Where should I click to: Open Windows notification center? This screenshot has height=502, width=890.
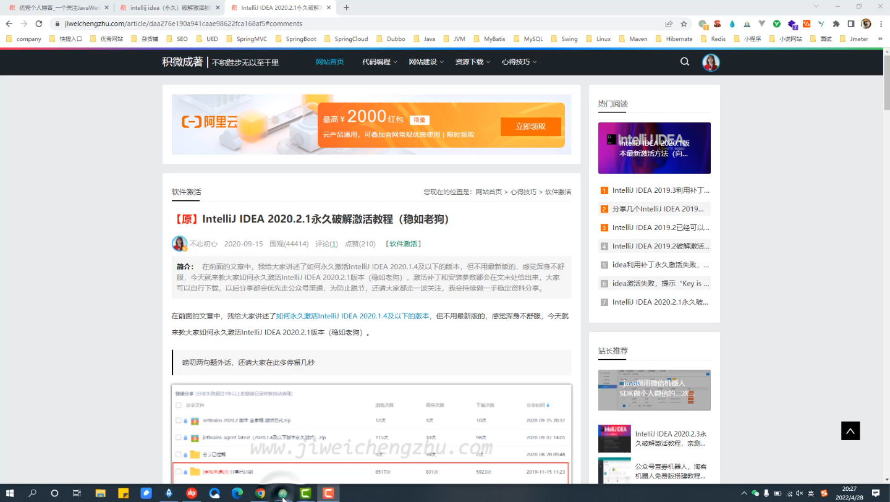[x=876, y=493]
